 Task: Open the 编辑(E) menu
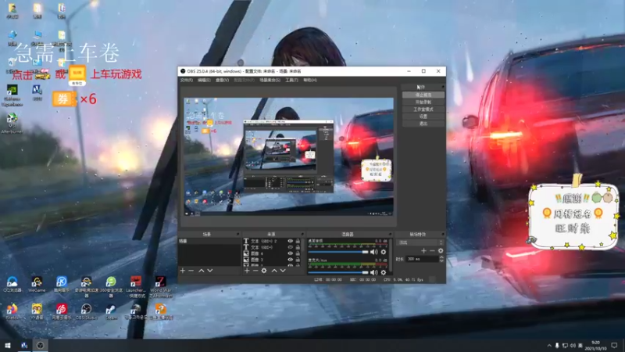(204, 81)
